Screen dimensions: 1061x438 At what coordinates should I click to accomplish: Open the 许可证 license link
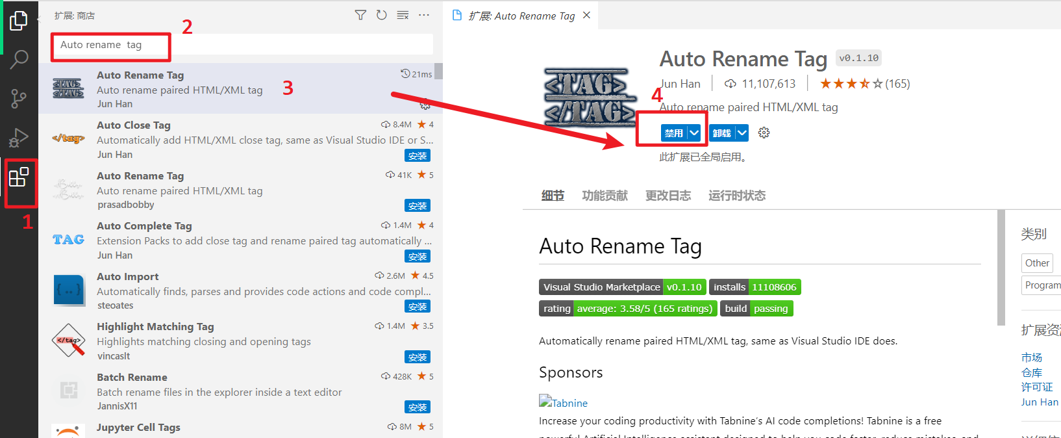click(1037, 387)
